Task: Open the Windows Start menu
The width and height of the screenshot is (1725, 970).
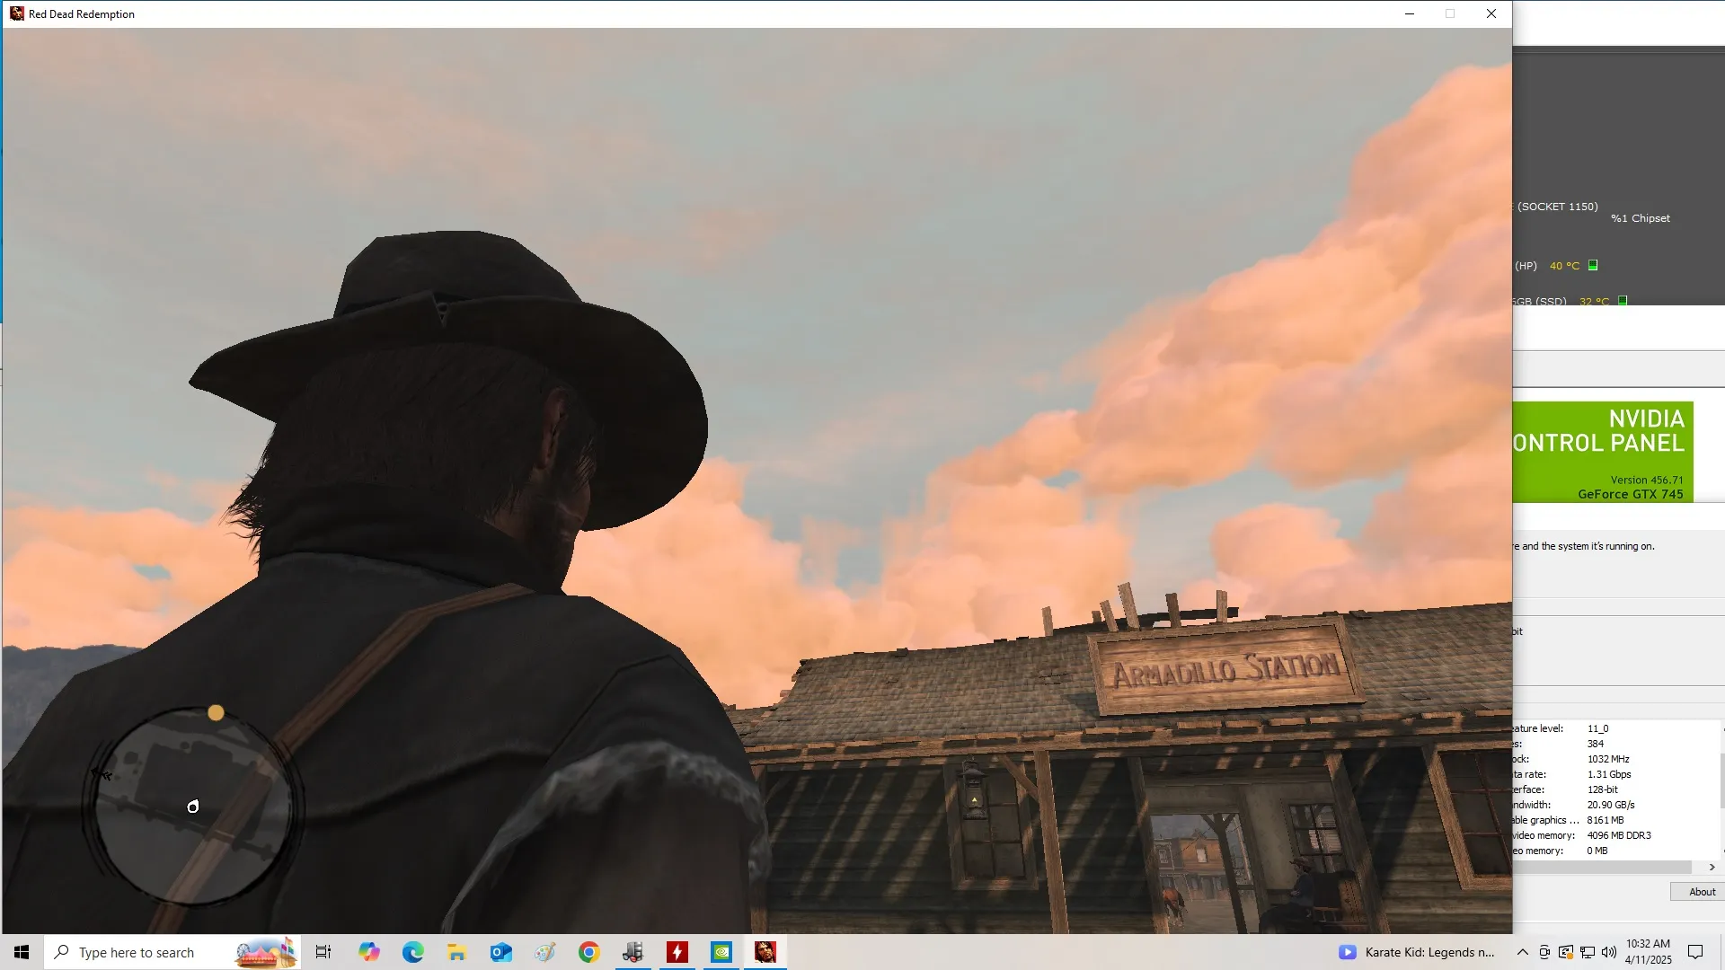Action: pos(22,952)
